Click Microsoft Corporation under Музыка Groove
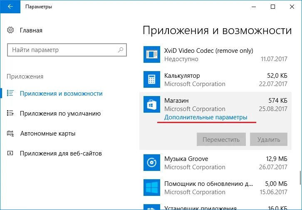The width and height of the screenshot is (302, 210). click(x=195, y=167)
